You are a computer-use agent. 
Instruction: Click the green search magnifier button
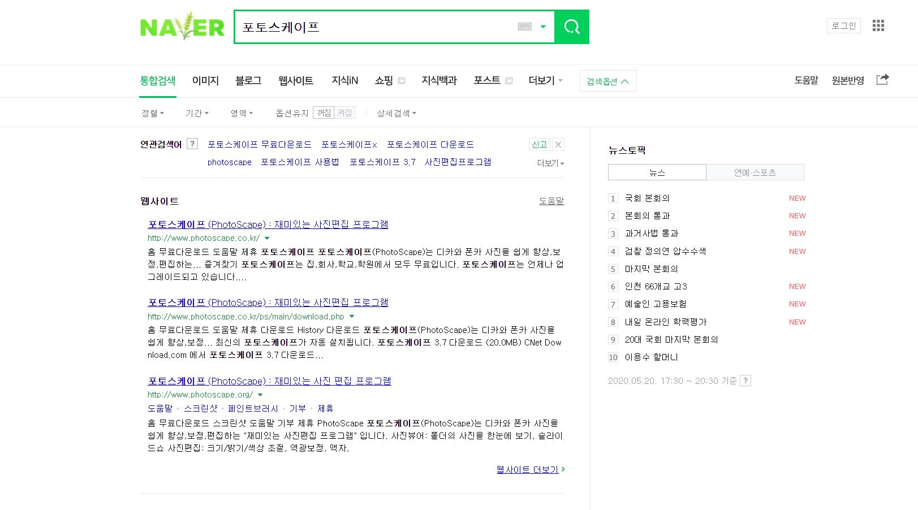pos(572,27)
